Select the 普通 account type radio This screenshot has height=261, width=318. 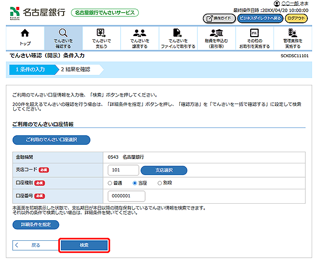(x=110, y=183)
